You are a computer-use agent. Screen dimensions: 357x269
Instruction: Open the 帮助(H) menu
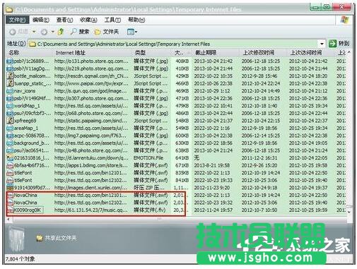point(136,20)
